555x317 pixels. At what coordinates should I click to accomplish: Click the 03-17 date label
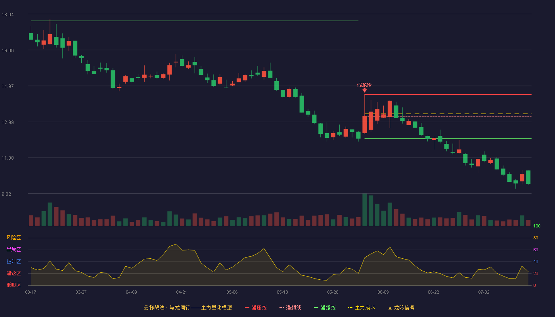click(x=31, y=292)
